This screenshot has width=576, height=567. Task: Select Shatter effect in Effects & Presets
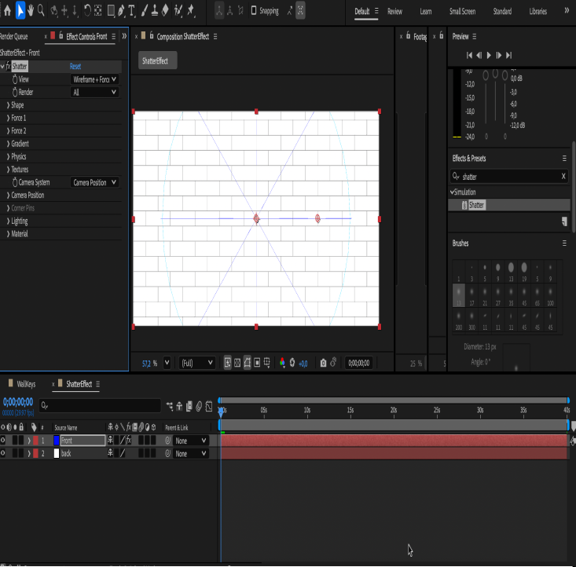tap(477, 205)
